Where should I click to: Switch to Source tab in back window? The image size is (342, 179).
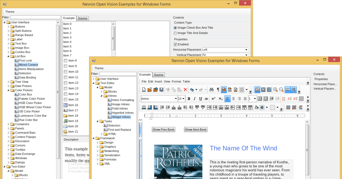coord(82,18)
